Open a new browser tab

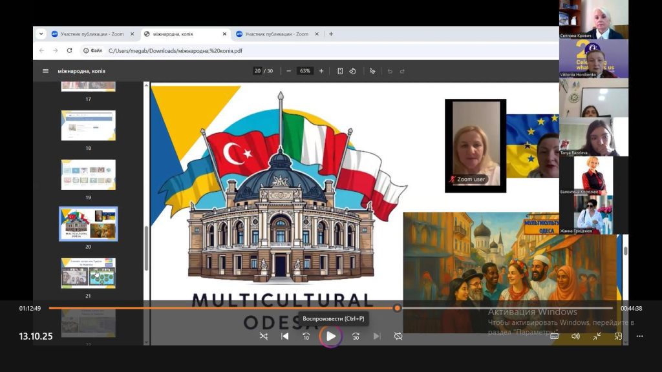tap(331, 34)
